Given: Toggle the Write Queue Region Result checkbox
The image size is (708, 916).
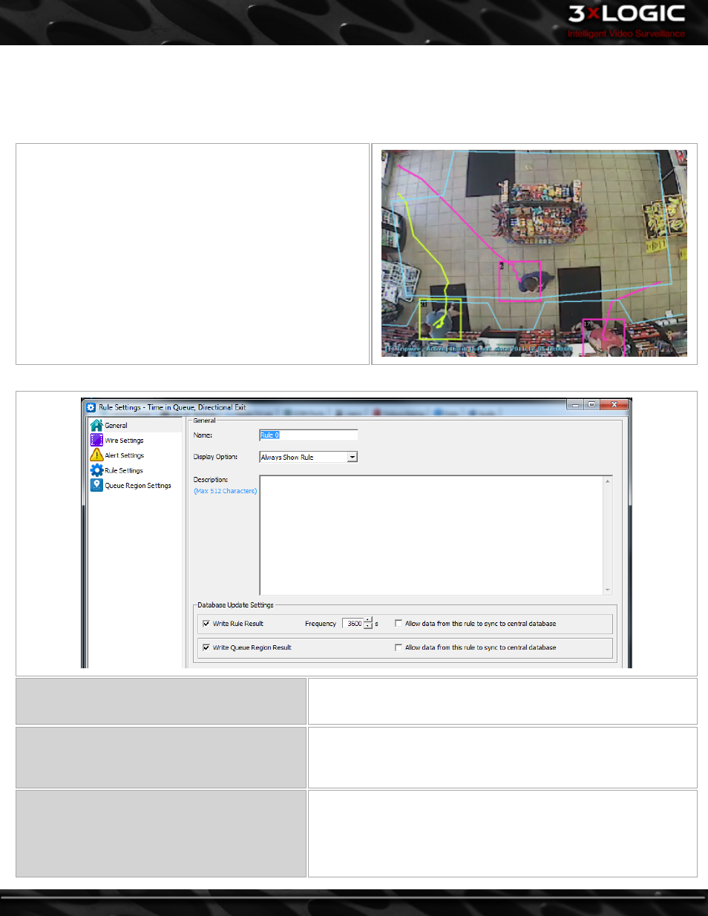Looking at the screenshot, I should point(206,648).
